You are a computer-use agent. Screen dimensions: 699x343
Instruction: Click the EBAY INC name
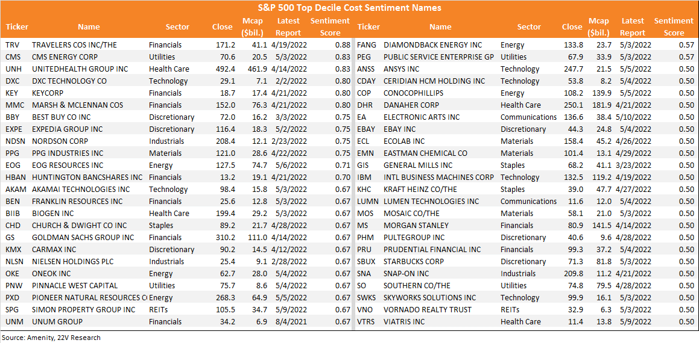pyautogui.click(x=400, y=129)
